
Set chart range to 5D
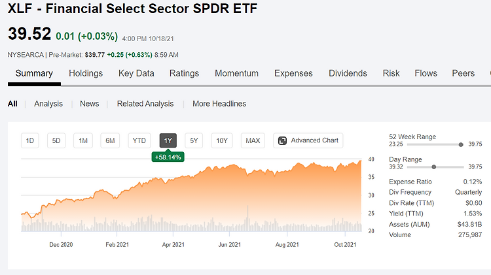(x=56, y=140)
